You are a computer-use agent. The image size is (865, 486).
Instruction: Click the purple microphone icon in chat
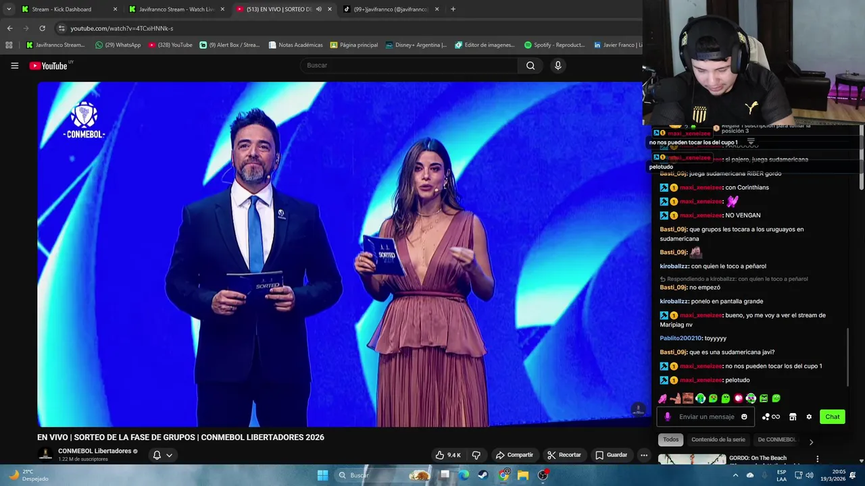pyautogui.click(x=668, y=416)
